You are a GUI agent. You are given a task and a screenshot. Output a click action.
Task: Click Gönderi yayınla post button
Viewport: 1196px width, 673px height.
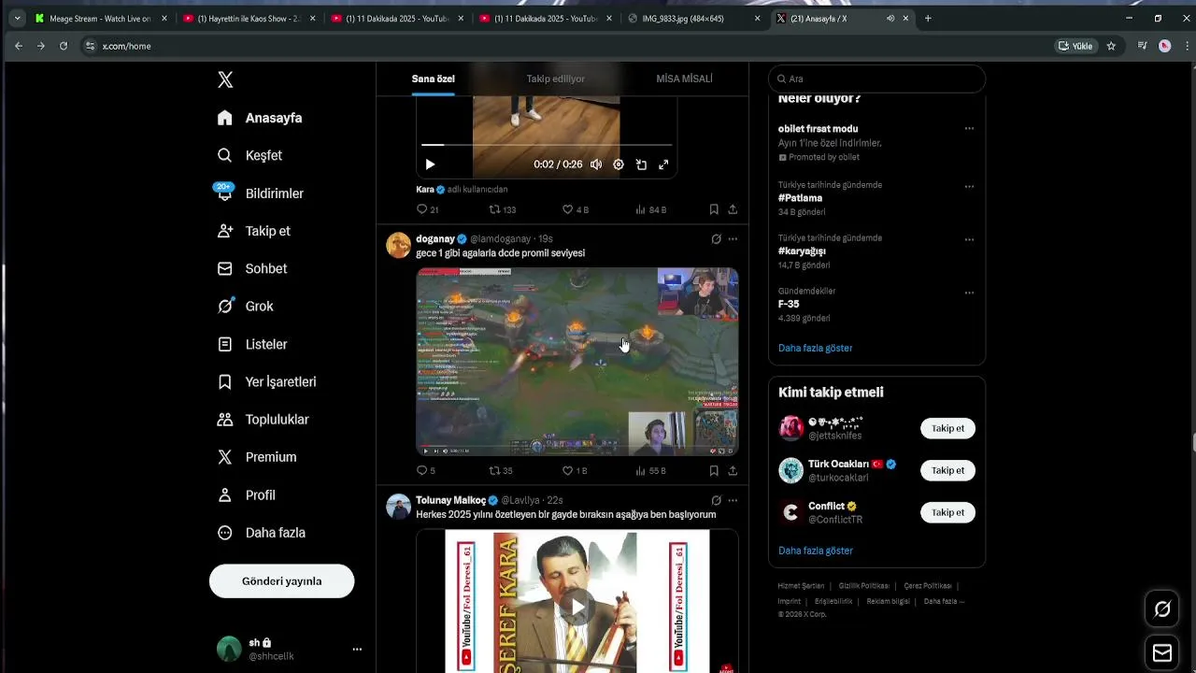281,580
